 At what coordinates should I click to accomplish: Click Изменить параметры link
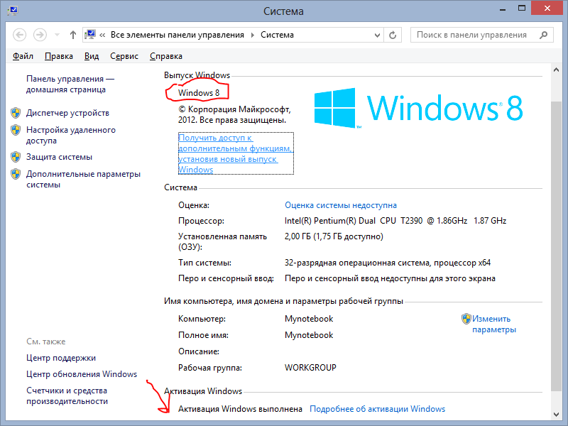tap(494, 324)
